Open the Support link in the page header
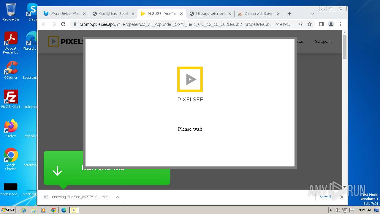The image size is (380, 214). pyautogui.click(x=323, y=41)
